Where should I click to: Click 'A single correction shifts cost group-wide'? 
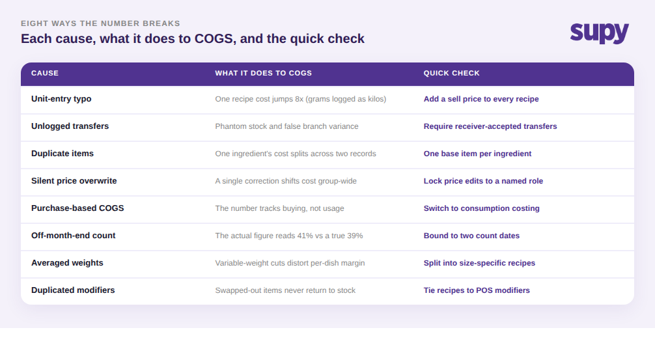click(x=286, y=181)
